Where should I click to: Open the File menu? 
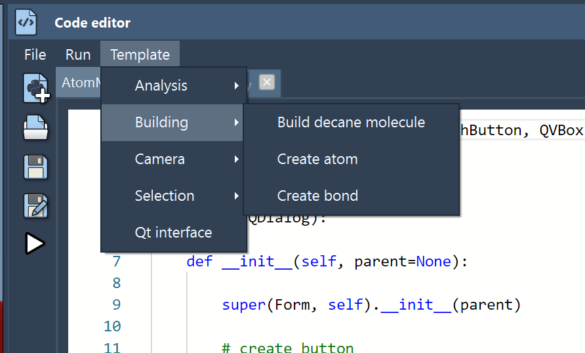35,55
